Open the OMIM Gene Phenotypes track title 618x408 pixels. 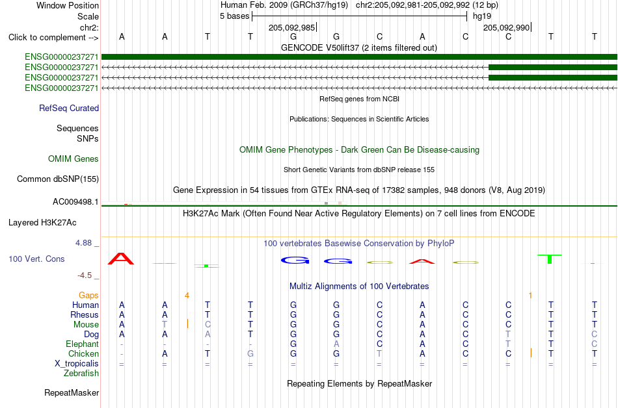pos(359,150)
